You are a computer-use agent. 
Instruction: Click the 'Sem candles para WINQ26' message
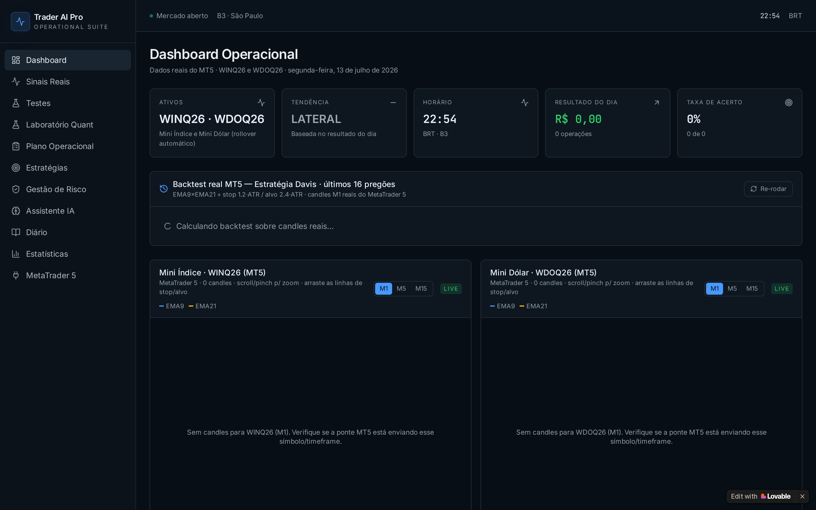311,437
